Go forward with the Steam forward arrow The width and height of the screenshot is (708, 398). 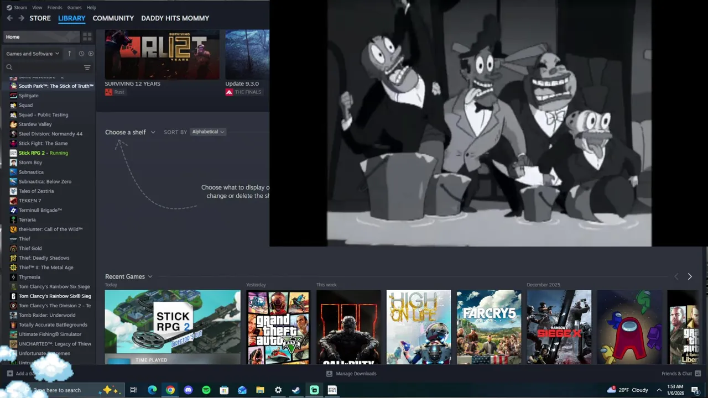[21, 18]
